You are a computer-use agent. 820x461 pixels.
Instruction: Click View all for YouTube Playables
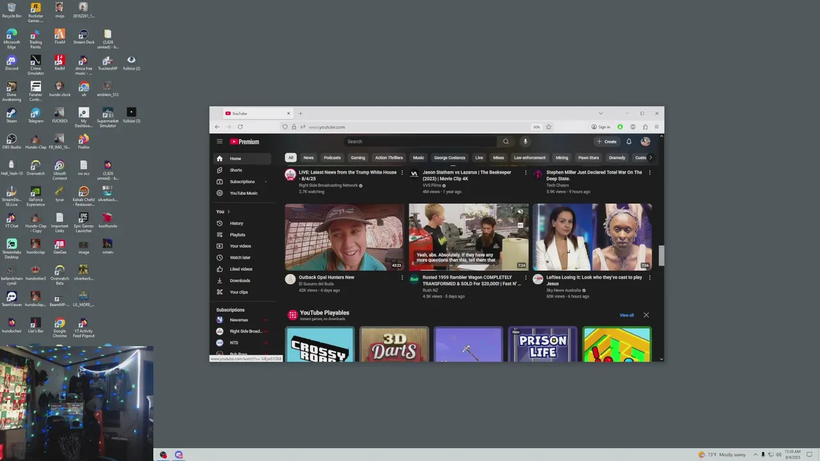tap(627, 315)
